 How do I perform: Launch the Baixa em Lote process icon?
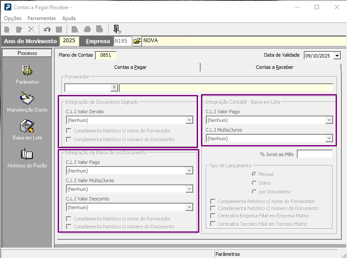coord(27,126)
